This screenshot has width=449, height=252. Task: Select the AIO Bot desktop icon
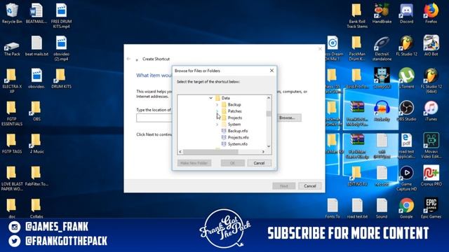[431, 45]
